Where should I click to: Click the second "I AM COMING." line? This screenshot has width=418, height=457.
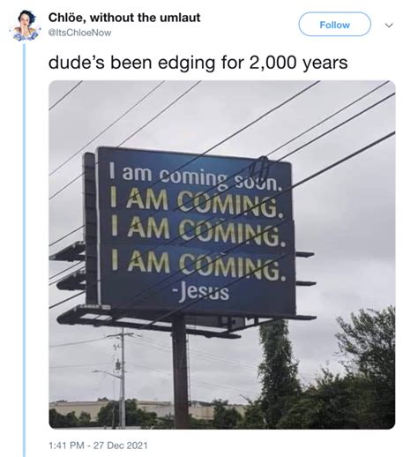click(x=198, y=232)
